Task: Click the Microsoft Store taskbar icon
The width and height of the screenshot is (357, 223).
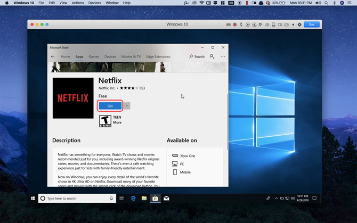Action: click(x=155, y=198)
